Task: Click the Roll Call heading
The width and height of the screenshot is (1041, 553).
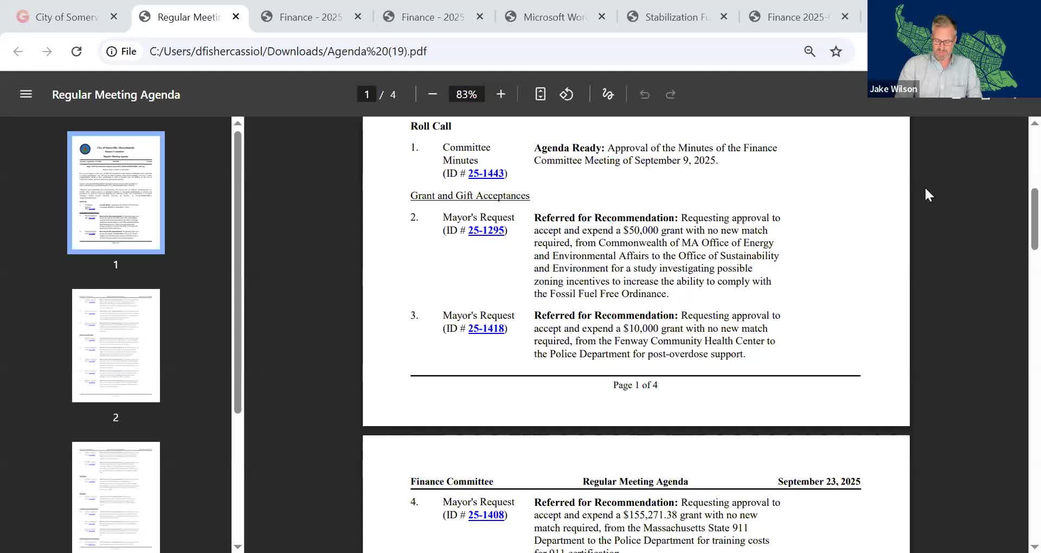Action: 430,126
